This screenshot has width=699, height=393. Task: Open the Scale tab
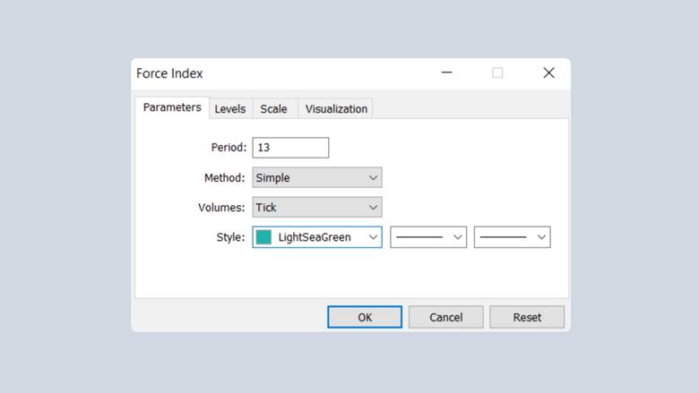pyautogui.click(x=273, y=109)
